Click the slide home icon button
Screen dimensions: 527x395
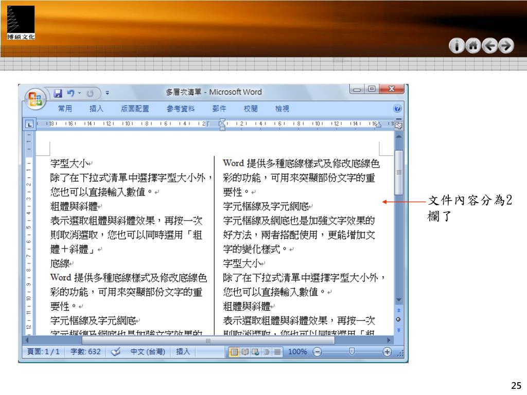pos(473,46)
